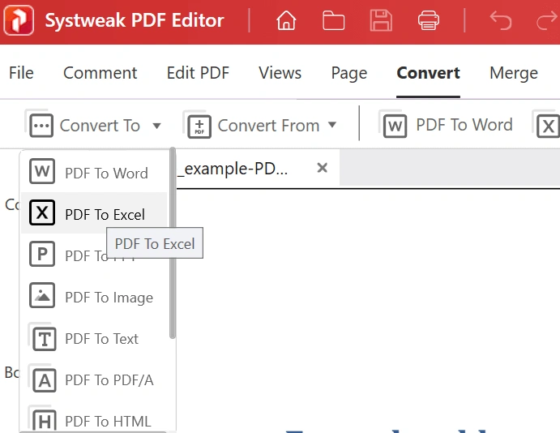Click the Save floppy disk icon
560x433 pixels.
coord(381,20)
